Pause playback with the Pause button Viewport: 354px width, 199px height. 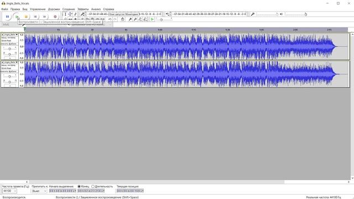click(7, 17)
